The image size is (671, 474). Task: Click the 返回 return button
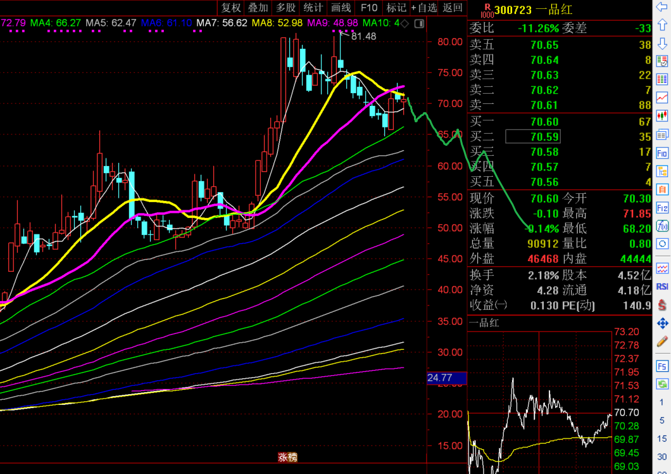tap(453, 8)
